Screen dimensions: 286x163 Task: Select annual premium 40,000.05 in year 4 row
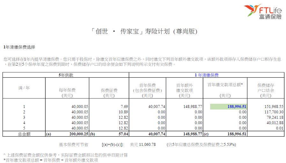tap(80, 123)
